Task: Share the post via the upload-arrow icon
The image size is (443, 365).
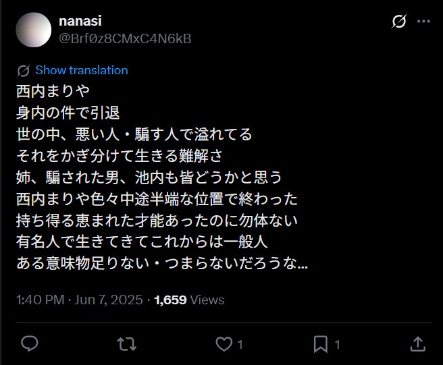Action: click(x=418, y=344)
